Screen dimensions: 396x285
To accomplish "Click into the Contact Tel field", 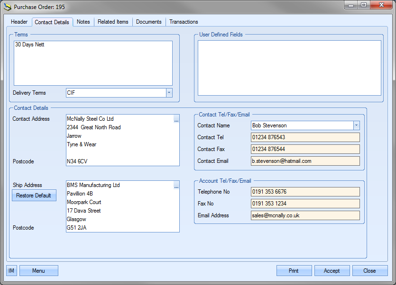I will [x=305, y=137].
